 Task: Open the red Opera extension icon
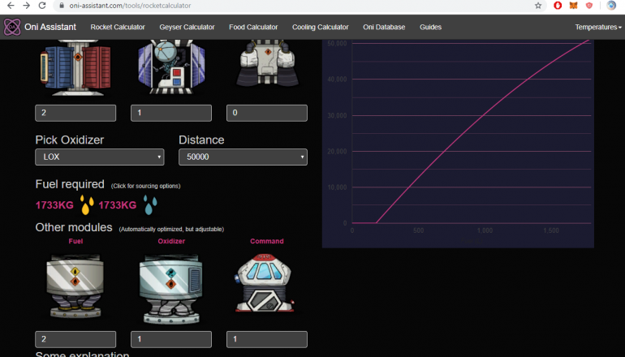click(558, 5)
